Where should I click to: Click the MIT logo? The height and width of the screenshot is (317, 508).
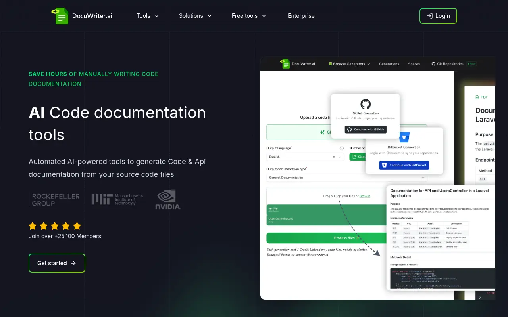pos(117,199)
